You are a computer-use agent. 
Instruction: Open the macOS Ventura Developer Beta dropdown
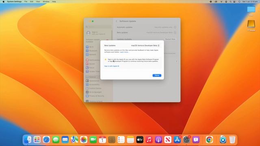[x=145, y=45]
